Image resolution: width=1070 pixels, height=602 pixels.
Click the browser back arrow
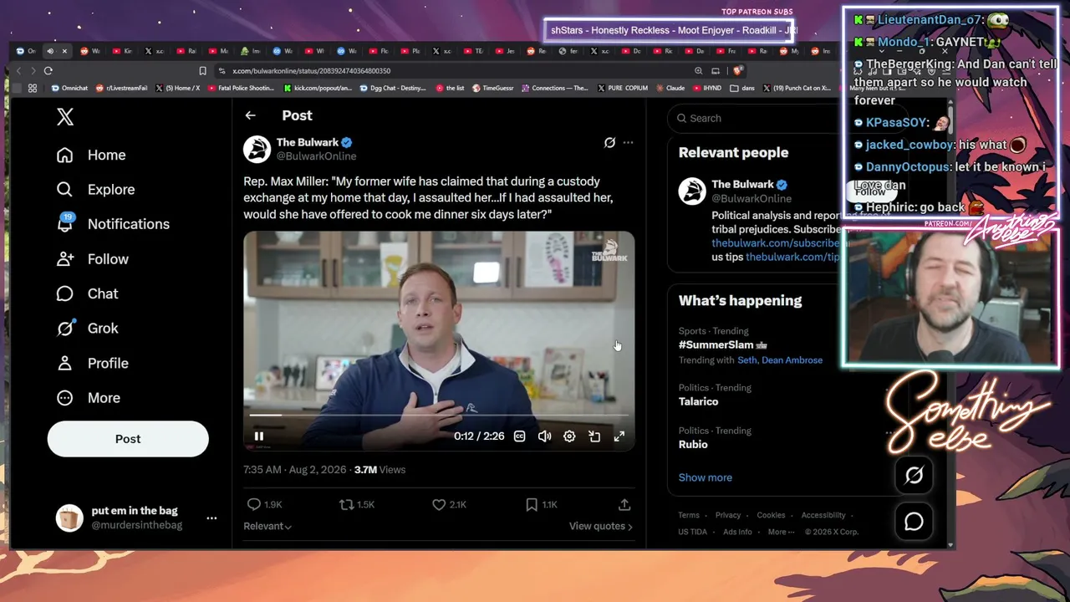point(18,71)
